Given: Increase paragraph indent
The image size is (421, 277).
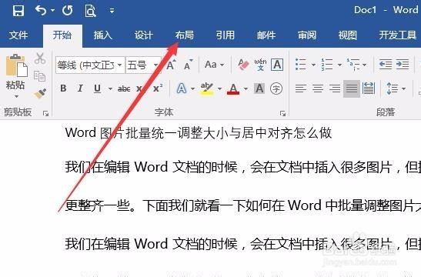Looking at the screenshot, I should (x=403, y=65).
